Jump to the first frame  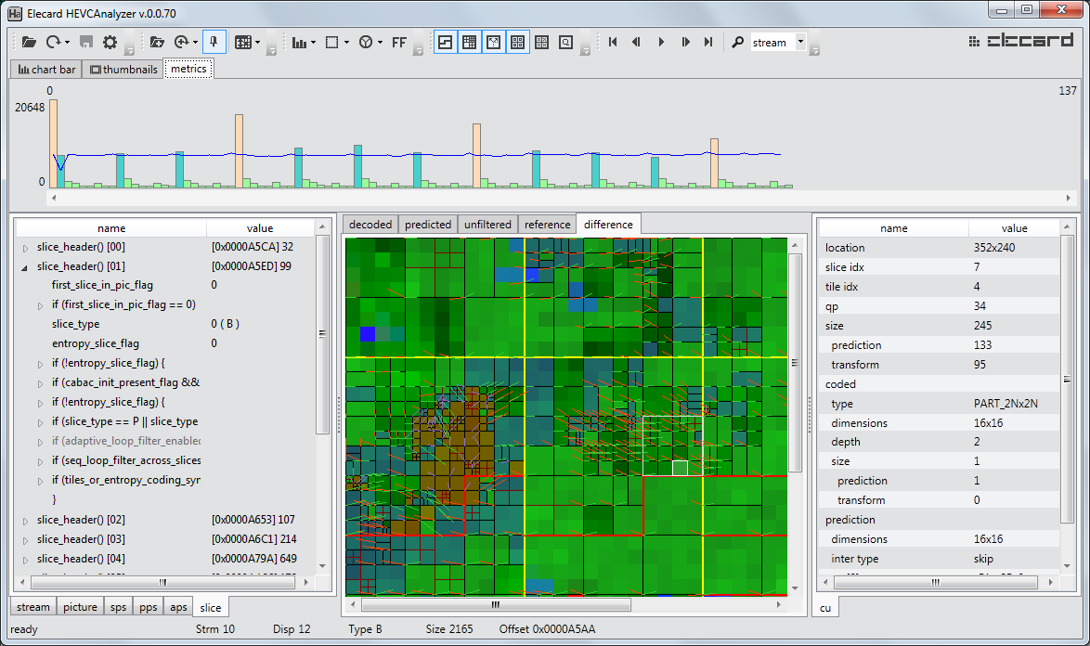click(613, 43)
